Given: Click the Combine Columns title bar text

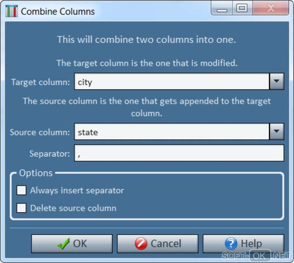Looking at the screenshot, I should click(58, 12).
